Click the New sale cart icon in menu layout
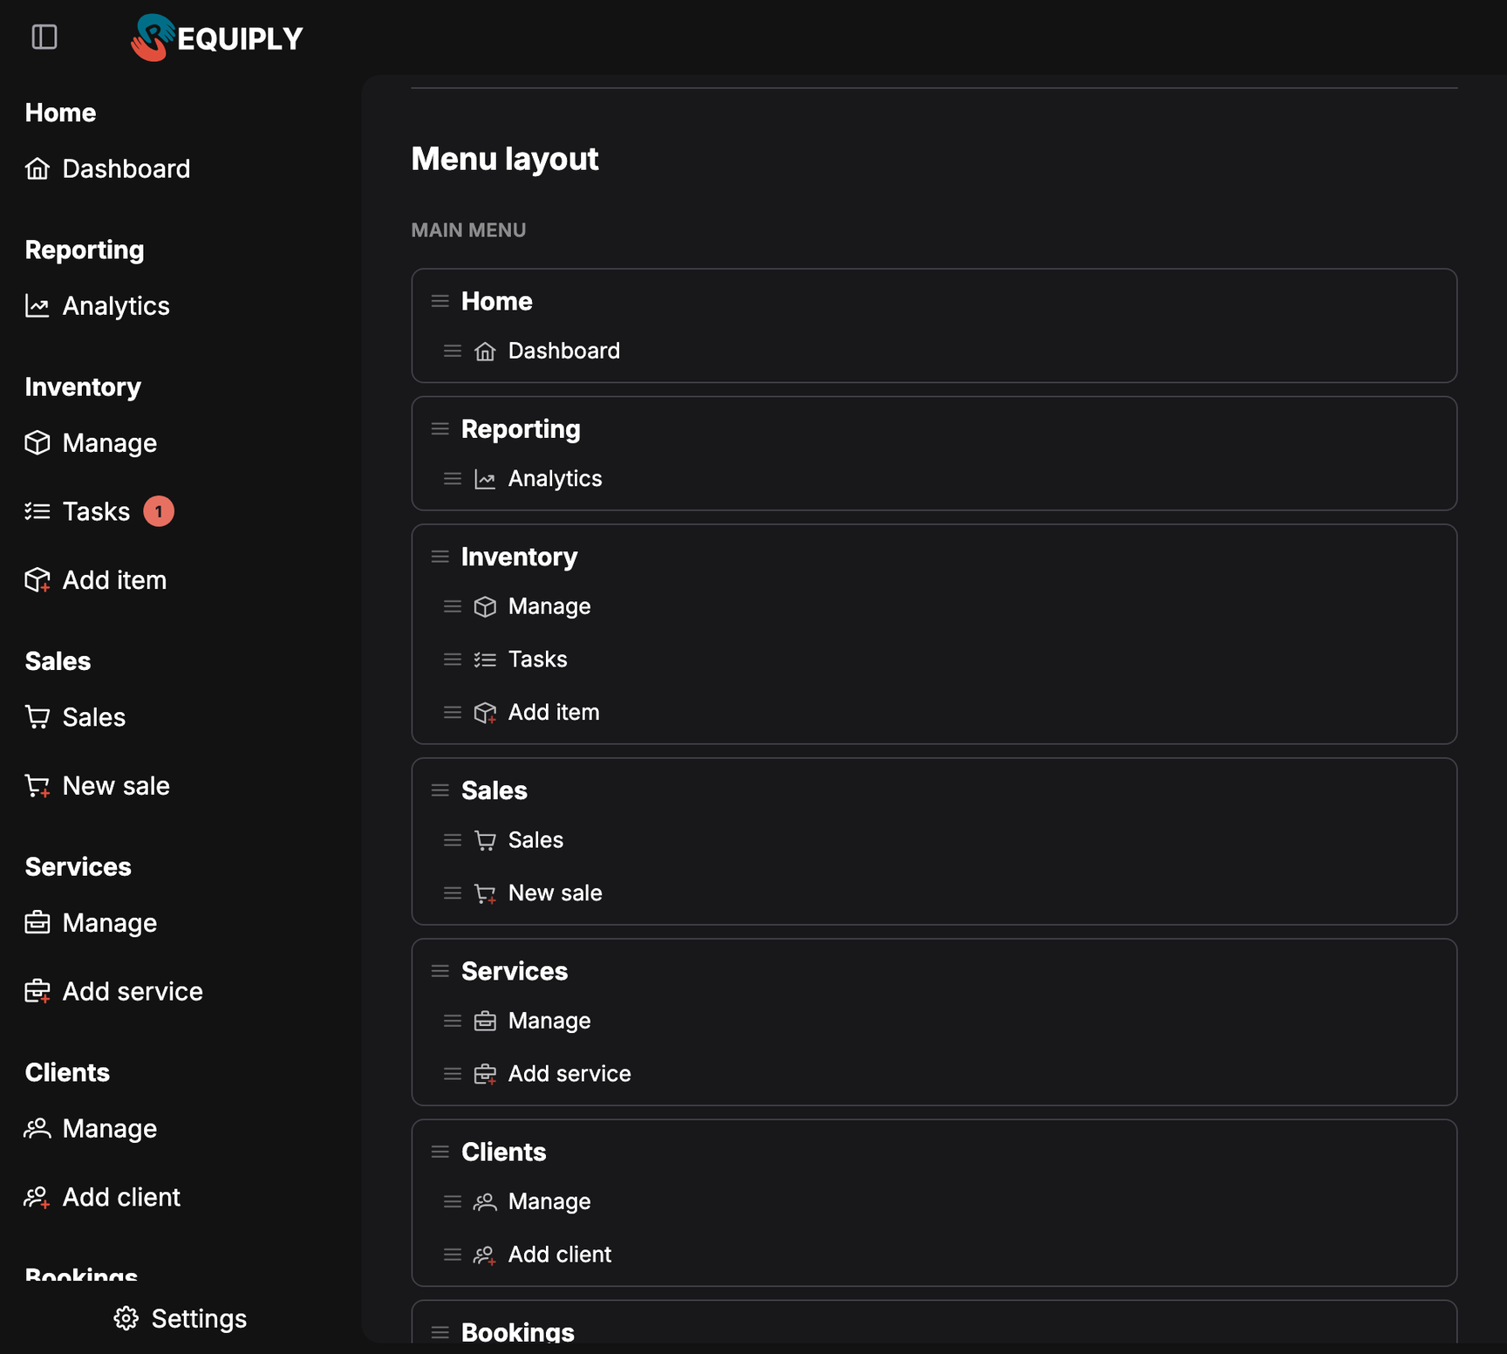Image resolution: width=1507 pixels, height=1354 pixels. [485, 893]
